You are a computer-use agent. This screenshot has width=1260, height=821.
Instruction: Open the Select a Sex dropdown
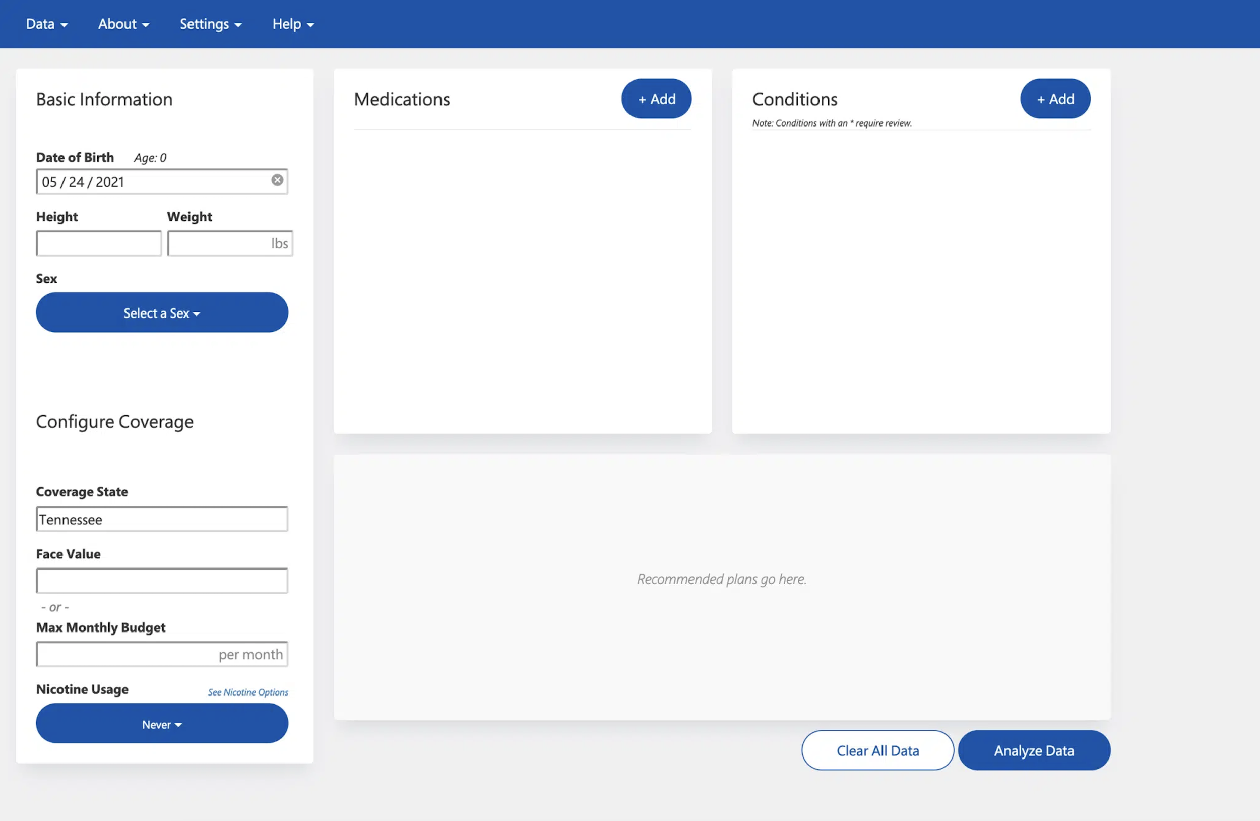point(161,313)
